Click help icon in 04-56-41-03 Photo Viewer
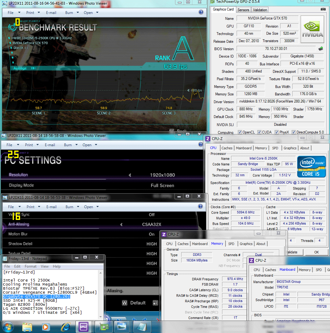The width and height of the screenshot is (330, 333). coord(201,12)
